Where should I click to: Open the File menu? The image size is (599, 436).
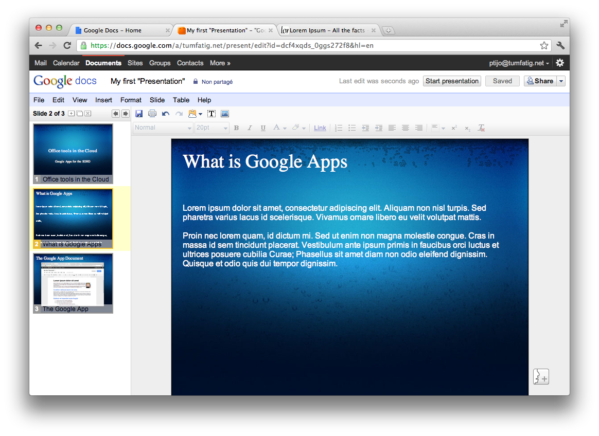coord(39,100)
